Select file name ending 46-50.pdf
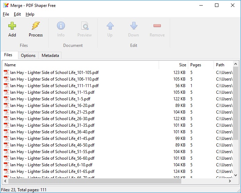 (52, 145)
